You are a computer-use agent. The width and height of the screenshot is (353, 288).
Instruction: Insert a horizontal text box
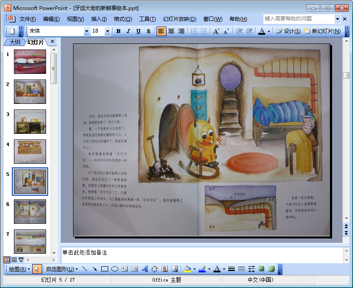point(124,269)
